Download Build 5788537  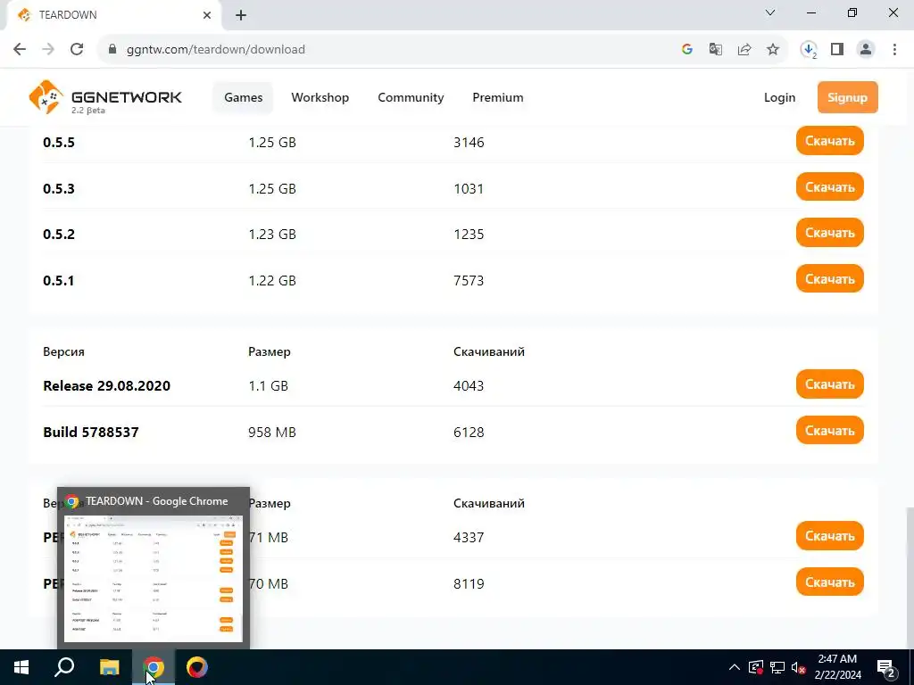click(x=829, y=431)
